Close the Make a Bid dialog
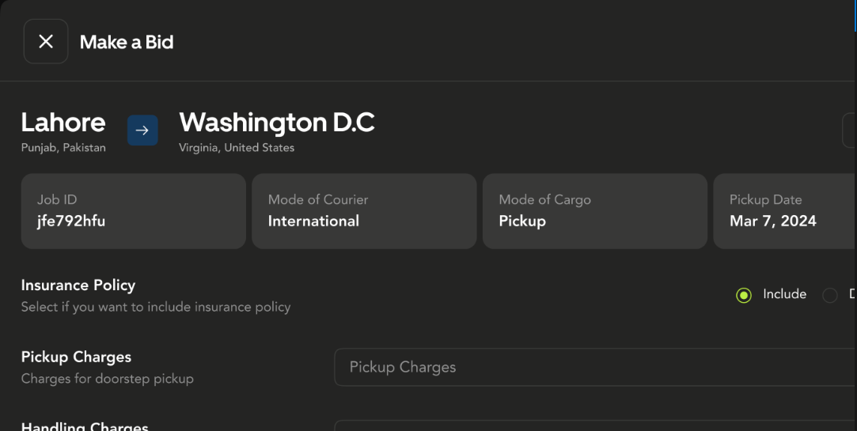Viewport: 857px width, 431px height. (x=46, y=42)
